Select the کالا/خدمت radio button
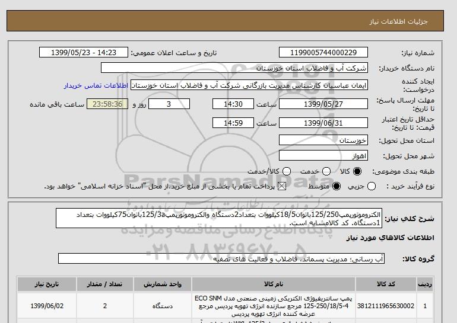Screen dimensions: 457x323 287,171
